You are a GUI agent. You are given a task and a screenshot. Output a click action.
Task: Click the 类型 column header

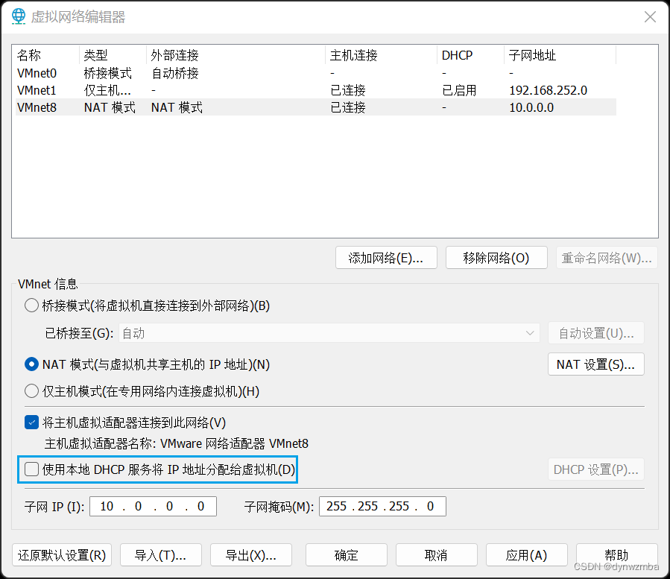pos(113,55)
